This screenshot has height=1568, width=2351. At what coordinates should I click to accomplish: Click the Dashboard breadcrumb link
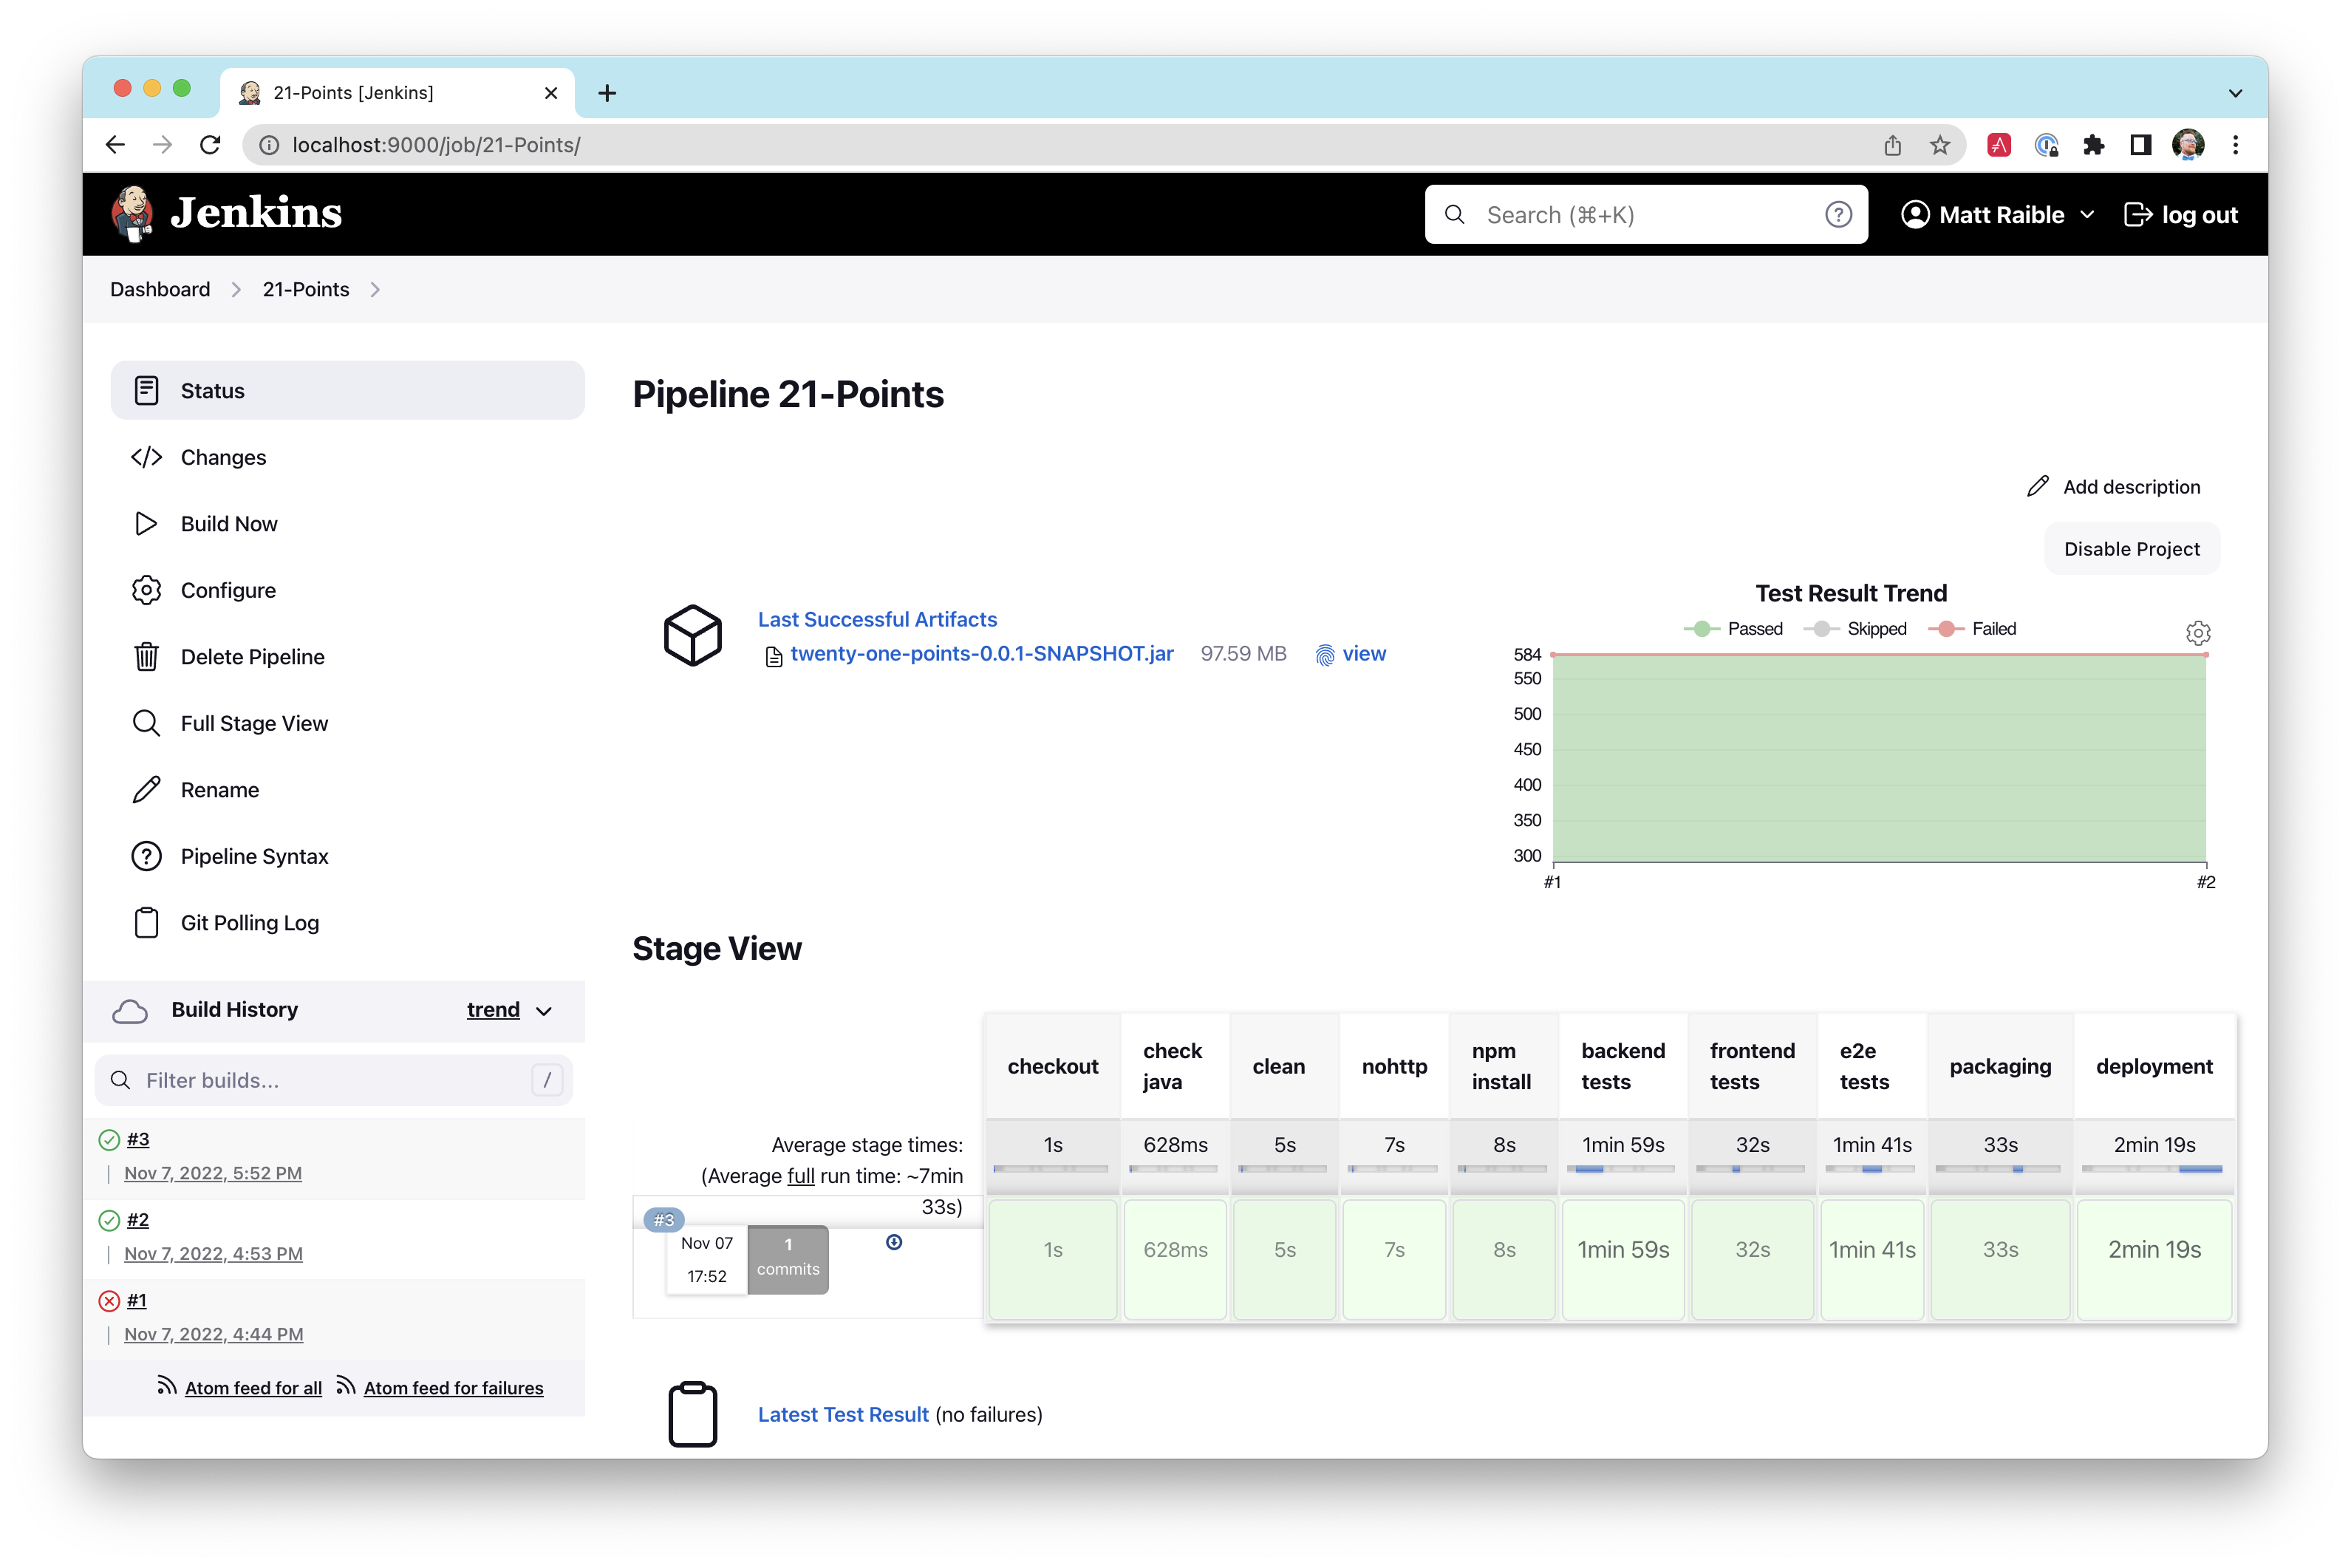157,289
